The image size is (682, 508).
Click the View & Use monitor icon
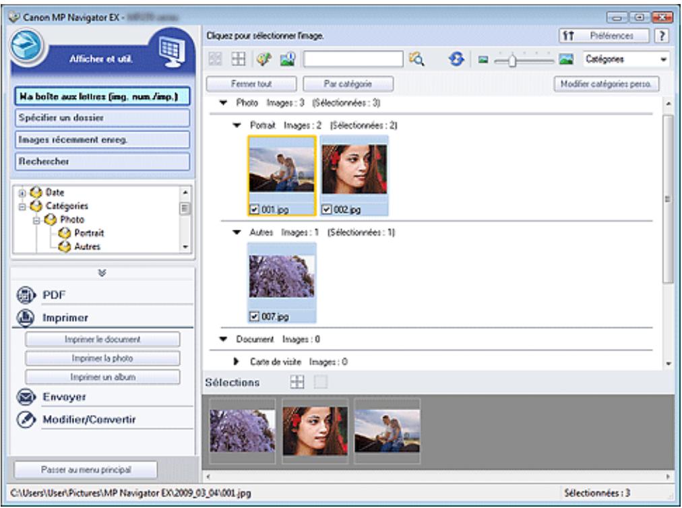click(x=171, y=52)
